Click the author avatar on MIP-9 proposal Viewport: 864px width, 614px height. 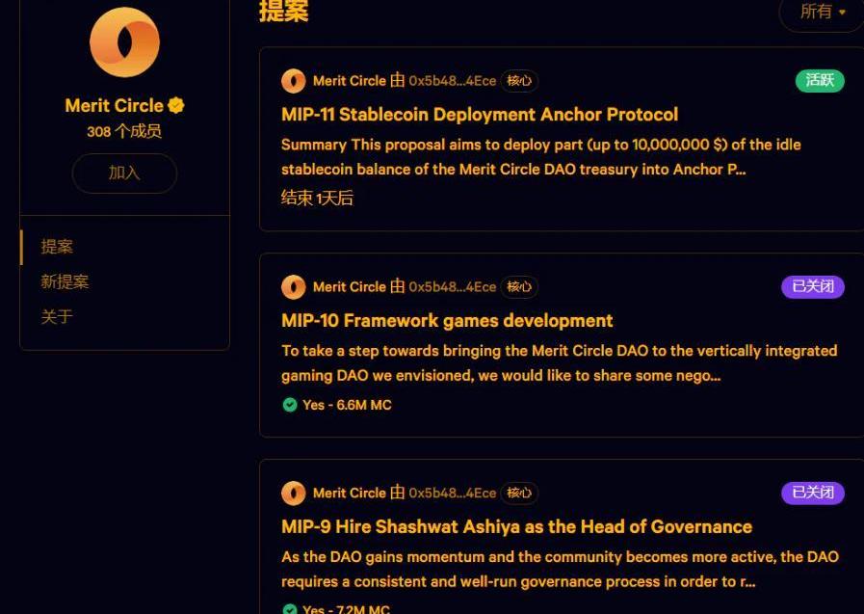tap(294, 494)
